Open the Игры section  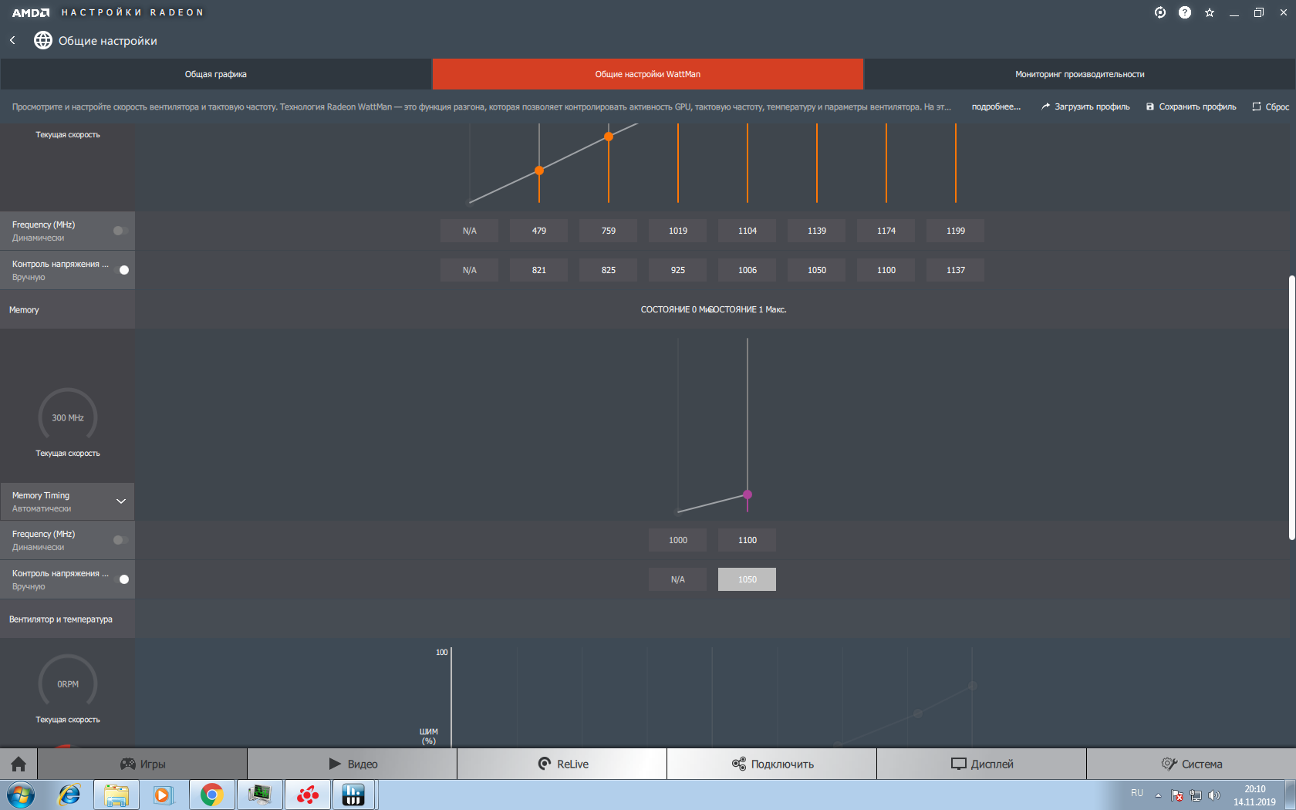[143, 764]
